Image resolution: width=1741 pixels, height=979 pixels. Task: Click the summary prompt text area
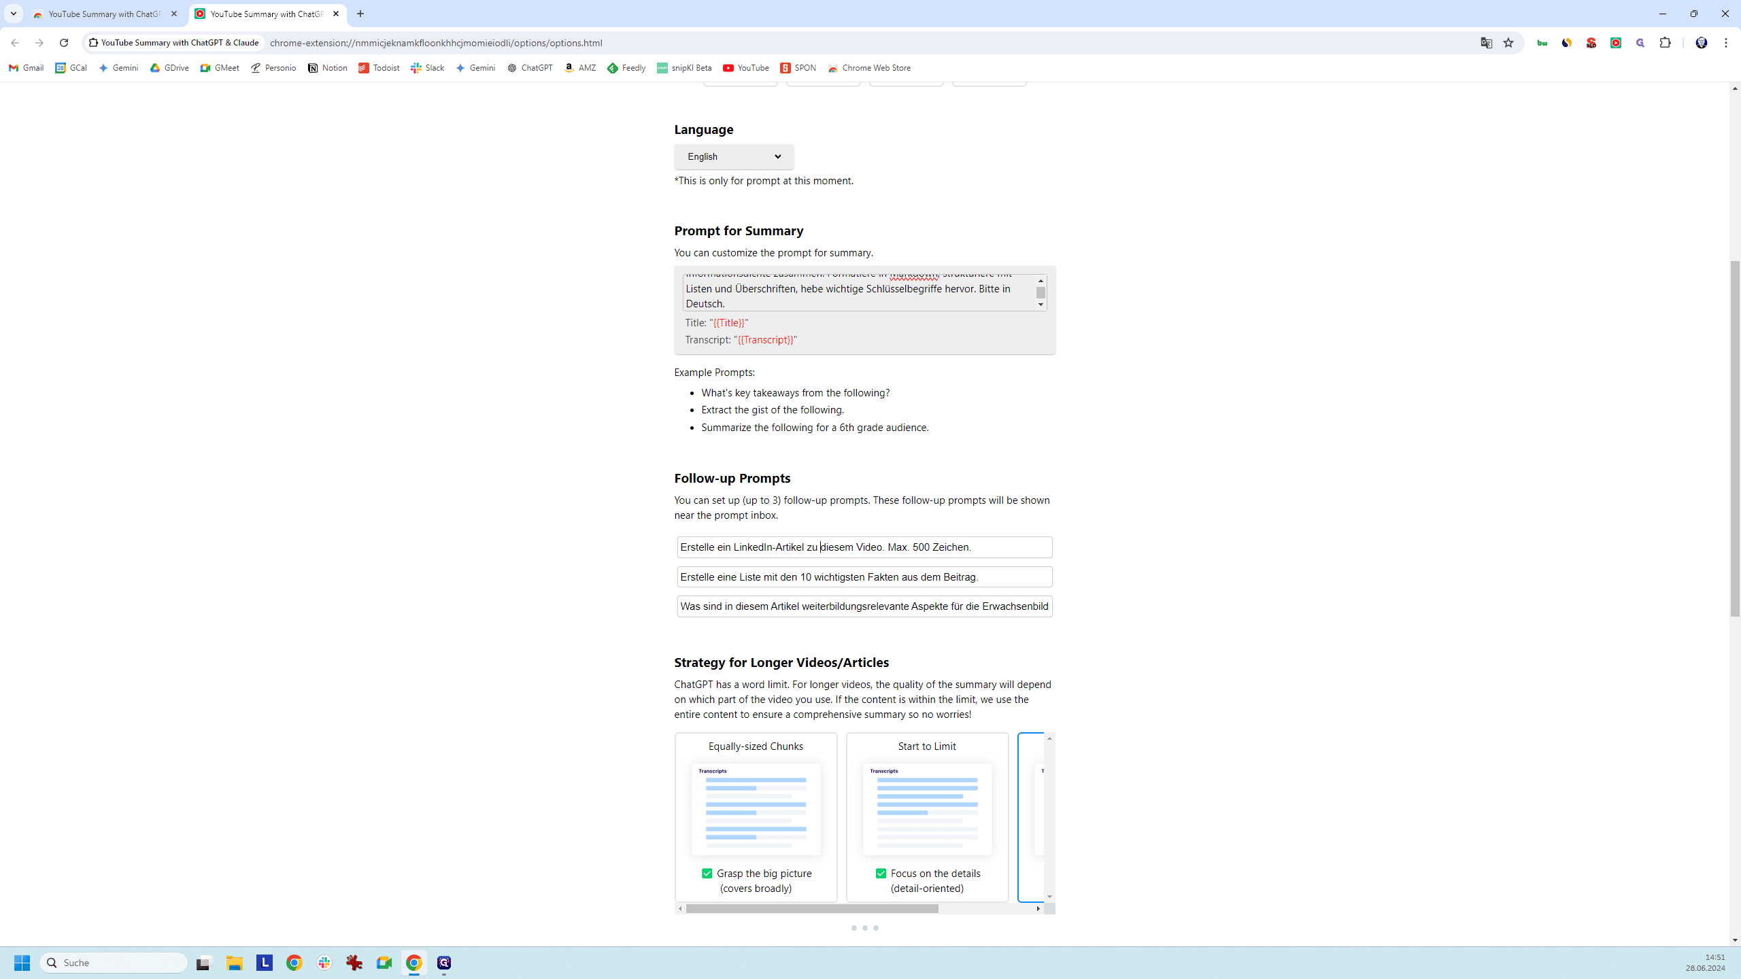pos(860,292)
